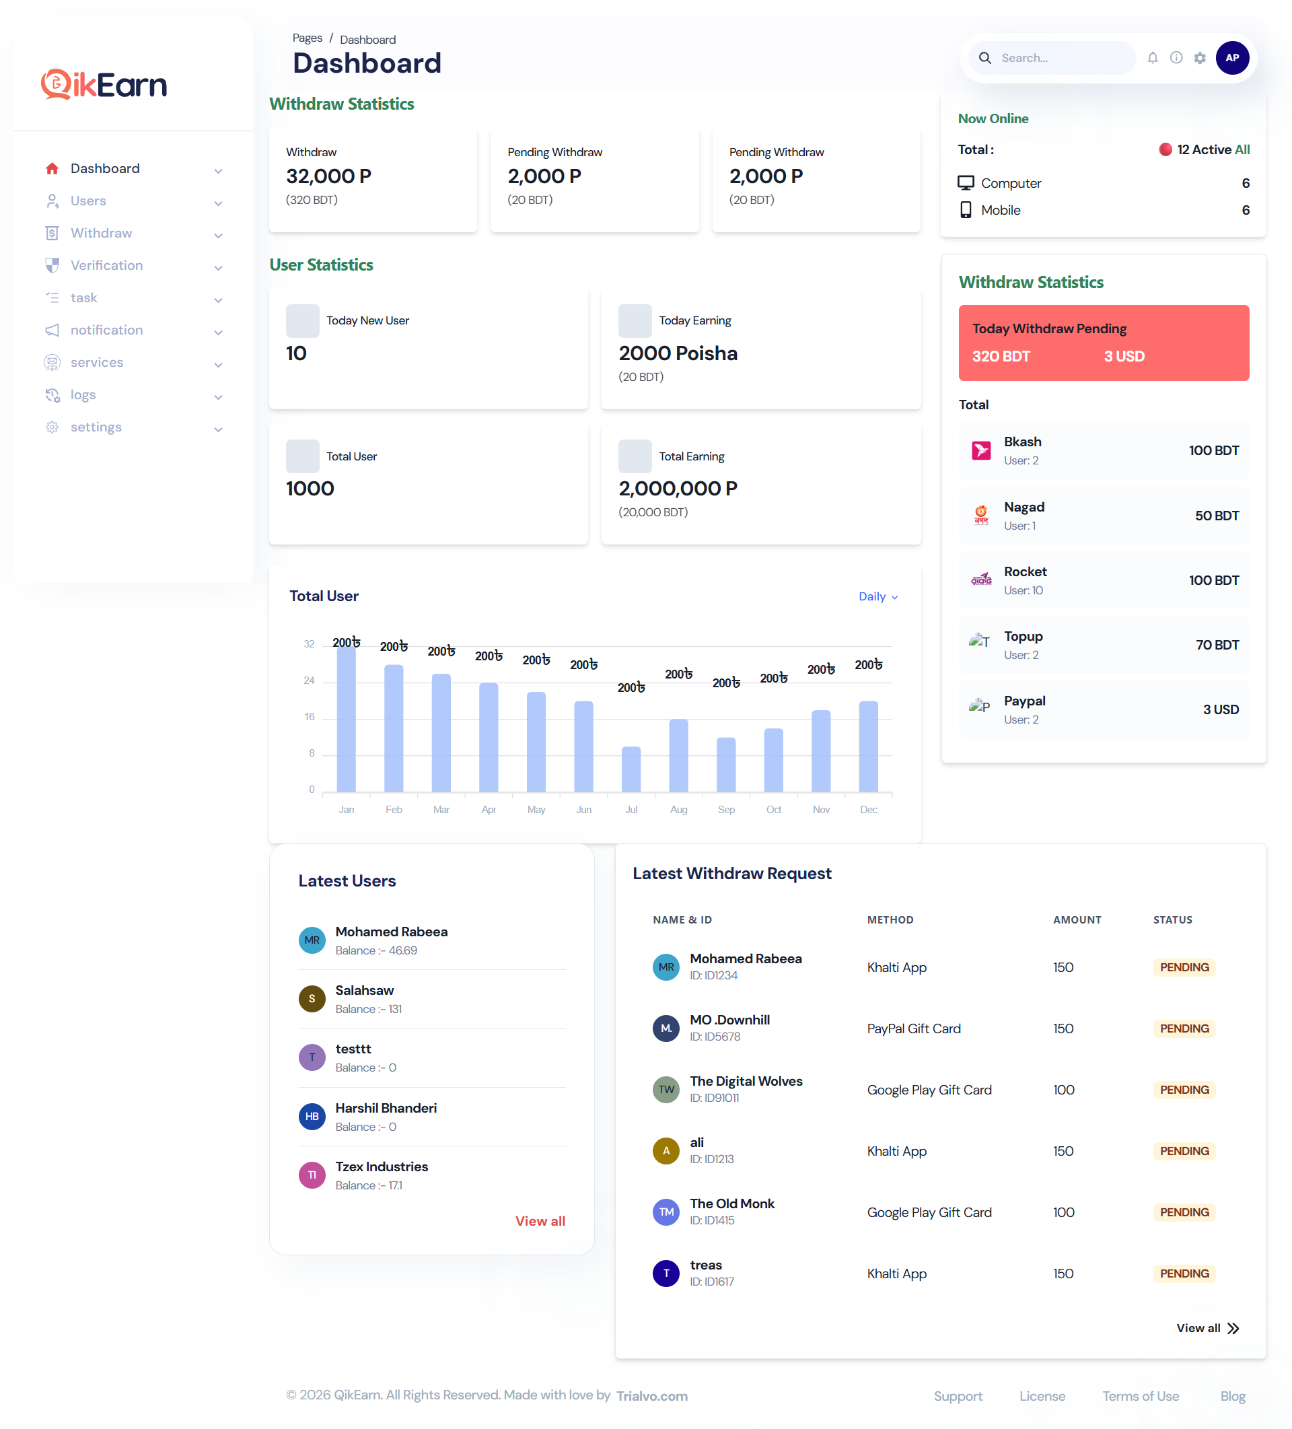
Task: Open Verification sidebar menu item
Action: point(133,266)
